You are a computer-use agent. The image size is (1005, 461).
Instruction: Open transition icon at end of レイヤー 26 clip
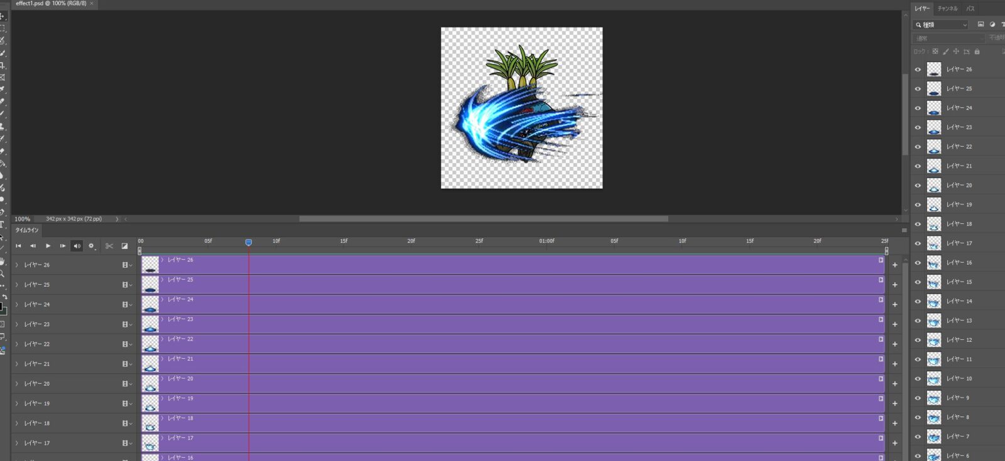(881, 260)
